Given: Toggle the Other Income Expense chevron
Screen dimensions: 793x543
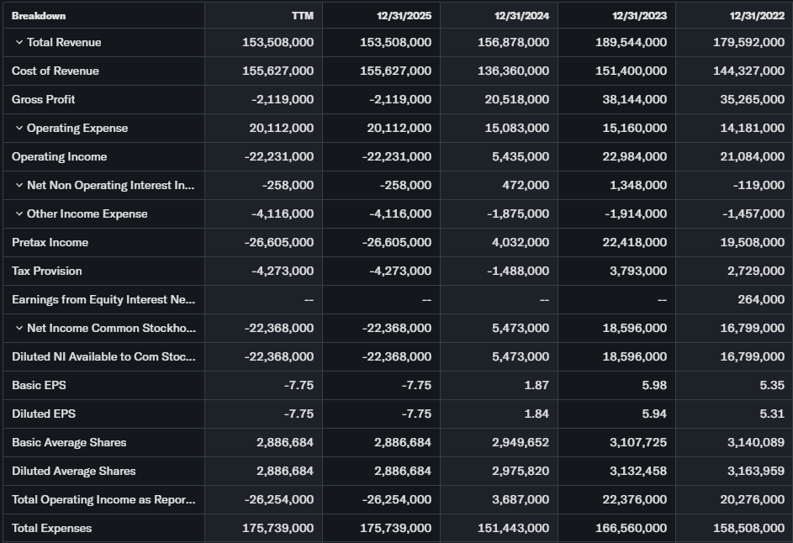Looking at the screenshot, I should (19, 214).
